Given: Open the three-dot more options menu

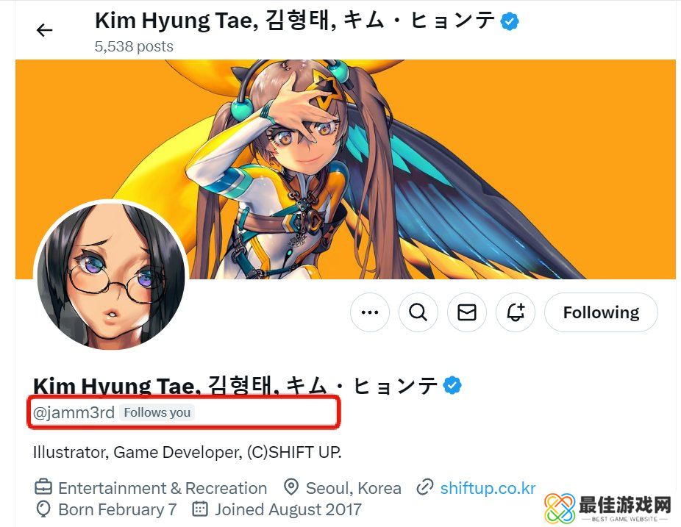Looking at the screenshot, I should pos(370,312).
